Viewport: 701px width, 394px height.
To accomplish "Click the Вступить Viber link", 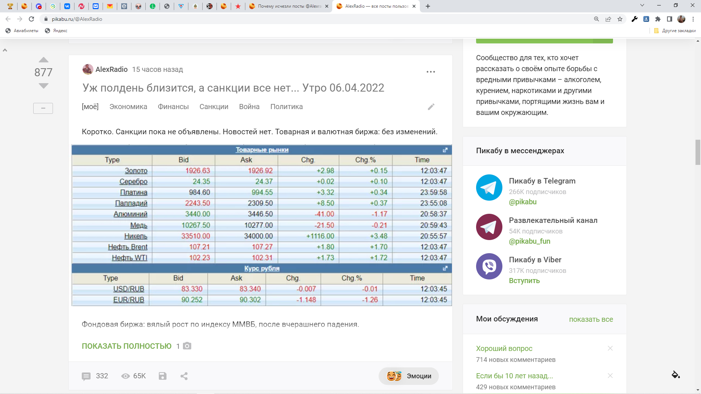I will coord(524,281).
